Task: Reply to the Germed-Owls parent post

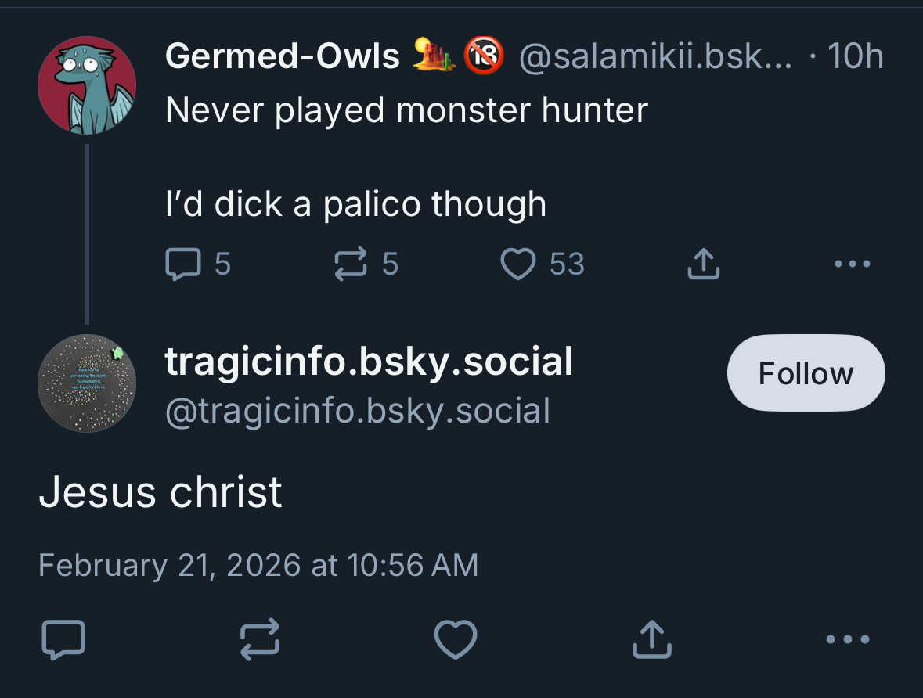Action: coord(183,264)
